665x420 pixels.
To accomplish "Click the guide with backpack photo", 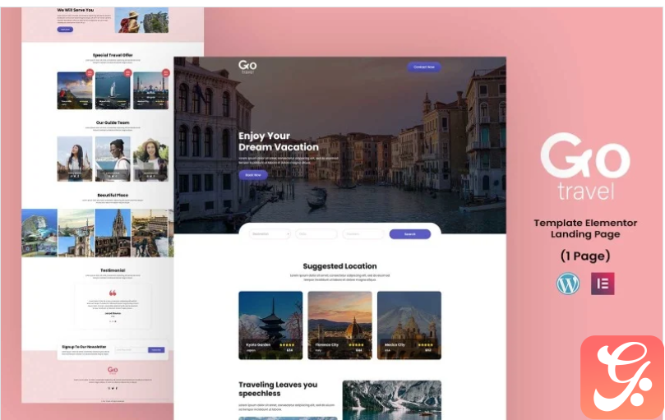I will [x=113, y=159].
